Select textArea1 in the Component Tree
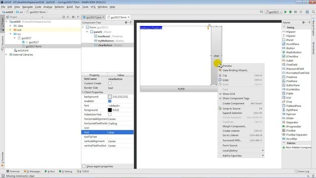Viewport: 316px width, 178px height. click(x=109, y=36)
